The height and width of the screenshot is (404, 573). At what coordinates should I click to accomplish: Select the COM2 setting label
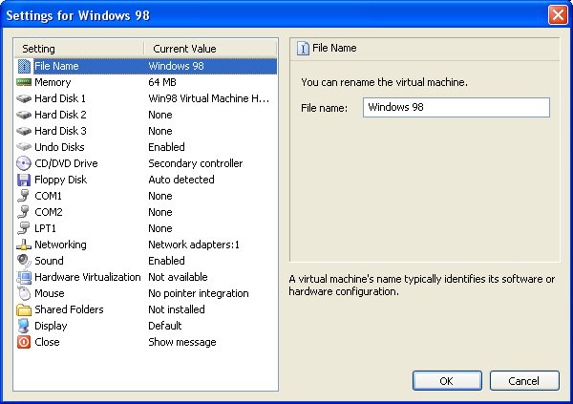click(x=49, y=212)
